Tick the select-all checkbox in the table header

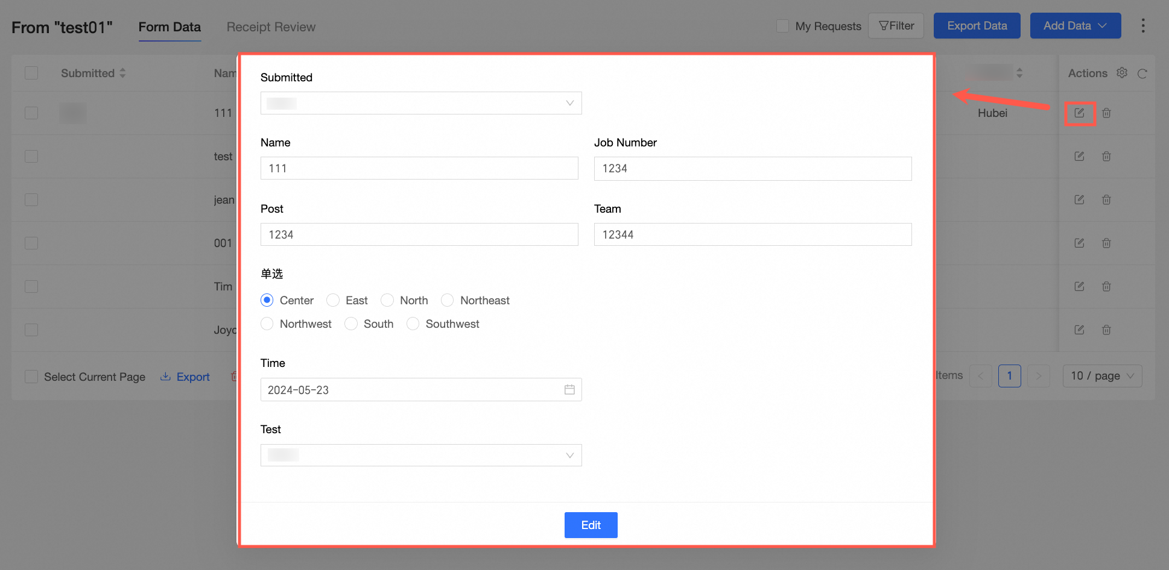[31, 73]
